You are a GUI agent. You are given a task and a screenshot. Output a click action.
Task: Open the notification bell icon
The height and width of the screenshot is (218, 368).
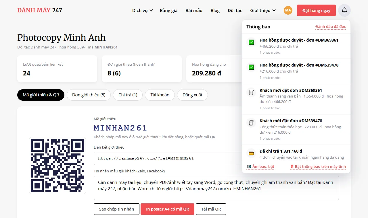pos(344,10)
